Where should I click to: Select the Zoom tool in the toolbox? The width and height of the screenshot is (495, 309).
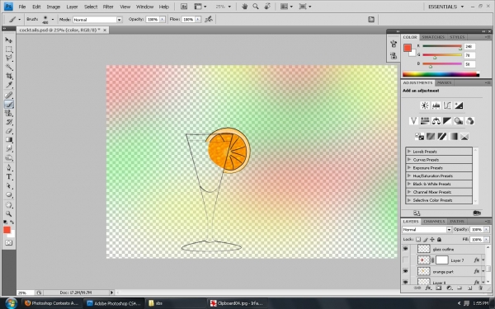coord(8,213)
